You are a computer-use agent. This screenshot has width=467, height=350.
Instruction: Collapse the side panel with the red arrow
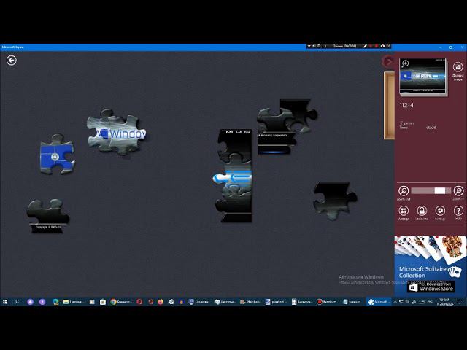388,61
